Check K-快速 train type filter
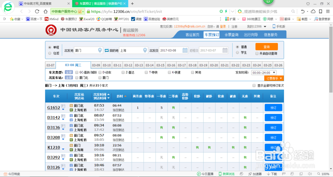Image resolution: width=333 pixels, height=177 pixels. (x=169, y=72)
